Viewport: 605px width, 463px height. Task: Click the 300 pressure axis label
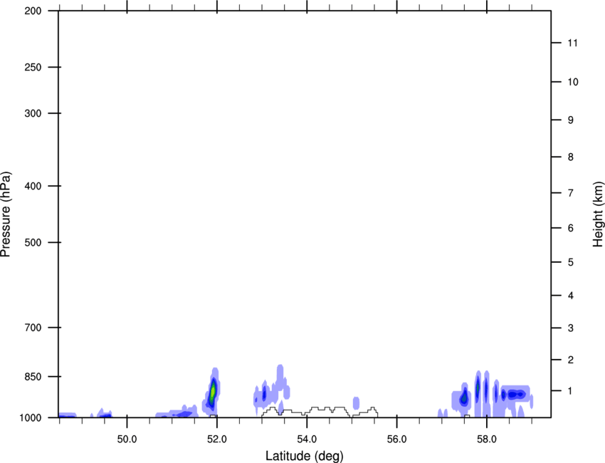(33, 113)
